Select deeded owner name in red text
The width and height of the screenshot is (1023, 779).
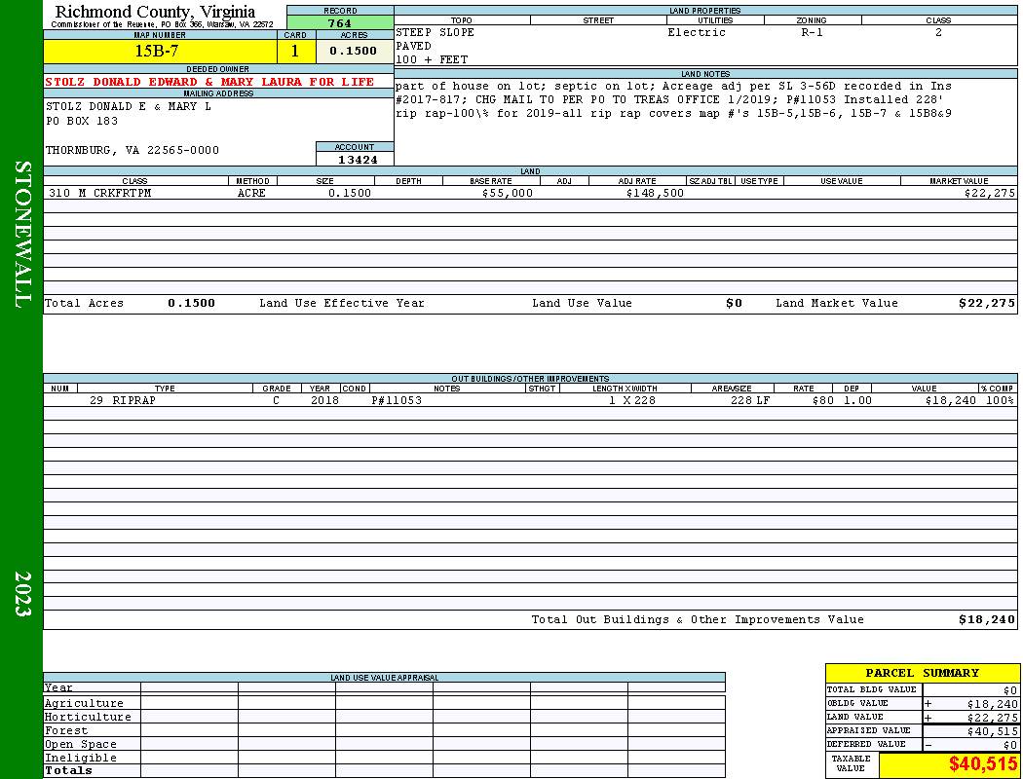[x=209, y=82]
